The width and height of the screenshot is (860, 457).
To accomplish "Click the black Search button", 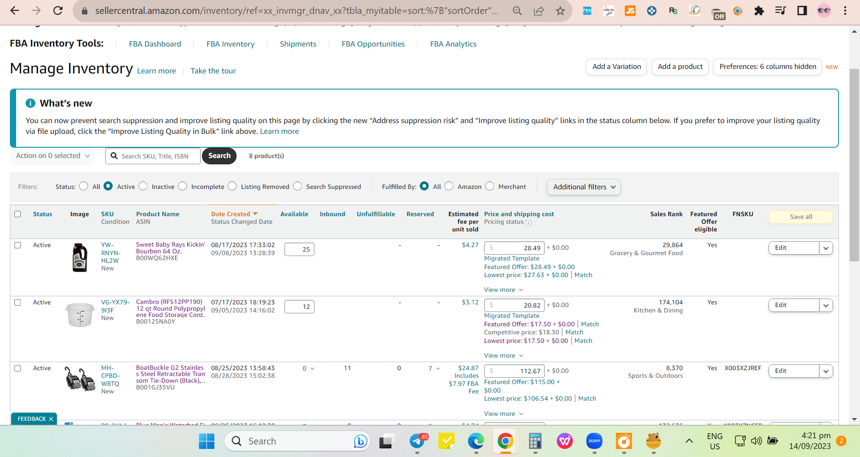I will (x=219, y=156).
